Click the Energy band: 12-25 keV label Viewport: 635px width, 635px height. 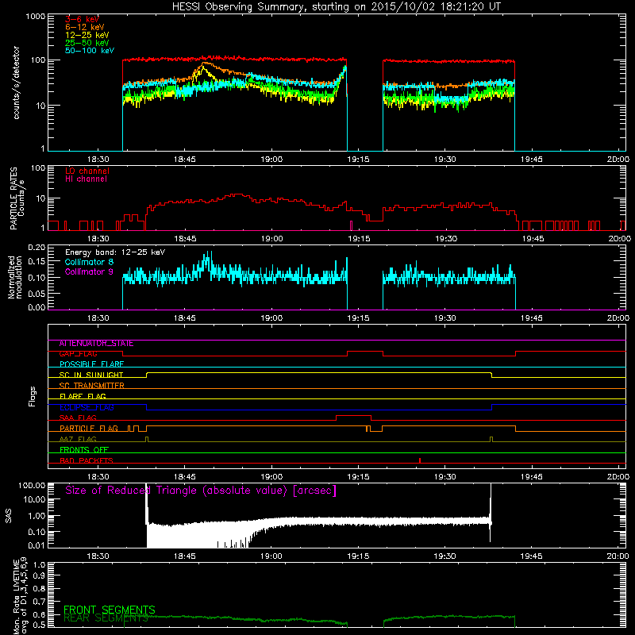pos(115,252)
